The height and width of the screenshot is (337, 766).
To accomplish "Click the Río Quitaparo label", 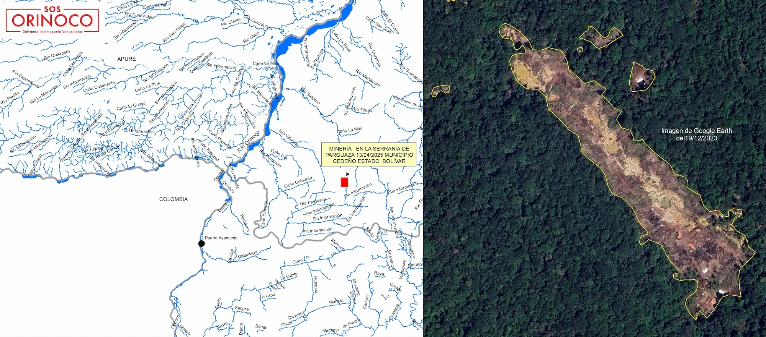I will pos(57,55).
